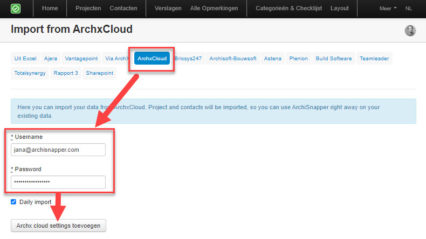The image size is (426, 239).
Task: Select the Vantagepoint import tab
Action: click(81, 58)
